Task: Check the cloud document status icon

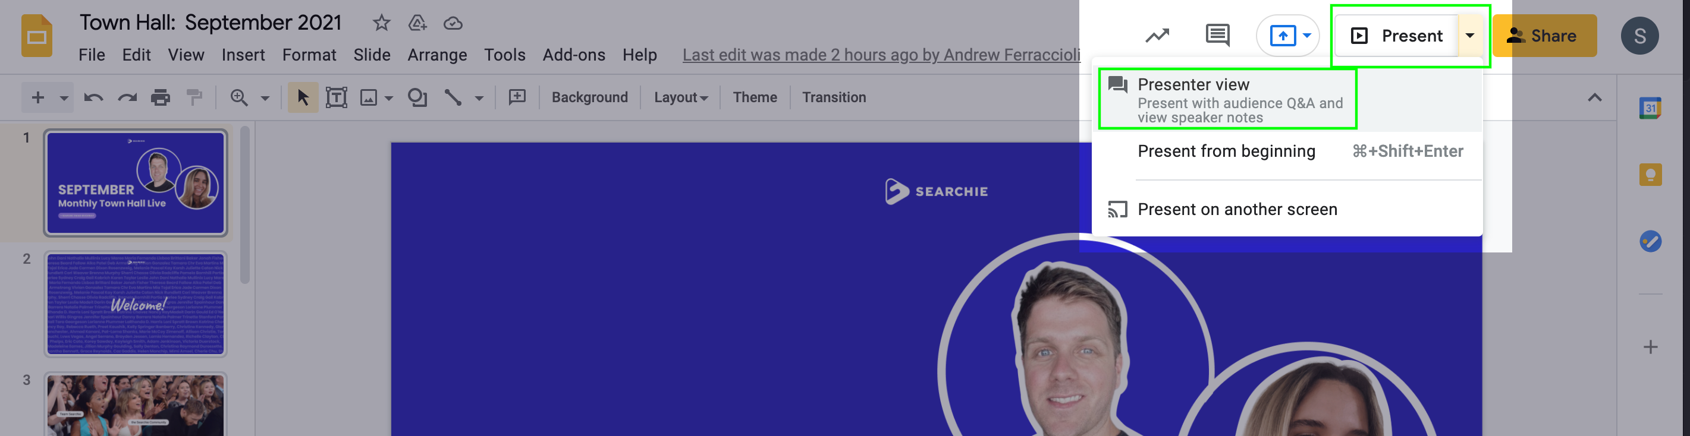Action: point(453,24)
